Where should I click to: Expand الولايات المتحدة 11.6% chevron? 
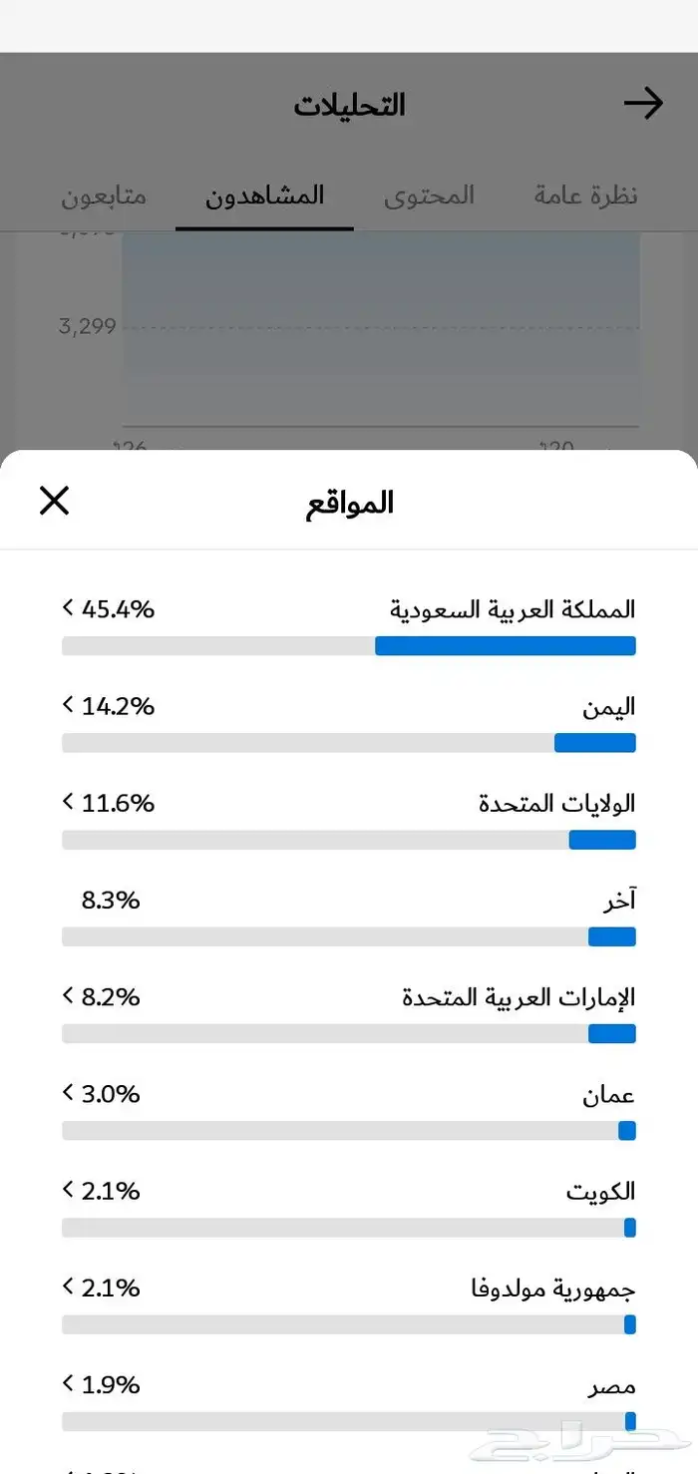point(68,802)
